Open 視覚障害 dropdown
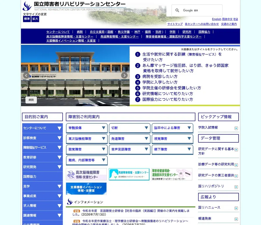The height and width of the screenshot is (225, 261). click(172, 139)
